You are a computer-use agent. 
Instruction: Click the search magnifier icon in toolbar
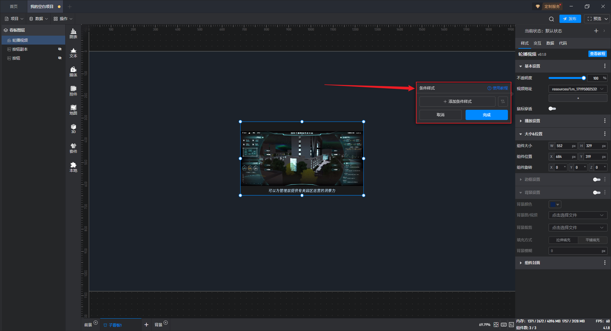point(551,19)
